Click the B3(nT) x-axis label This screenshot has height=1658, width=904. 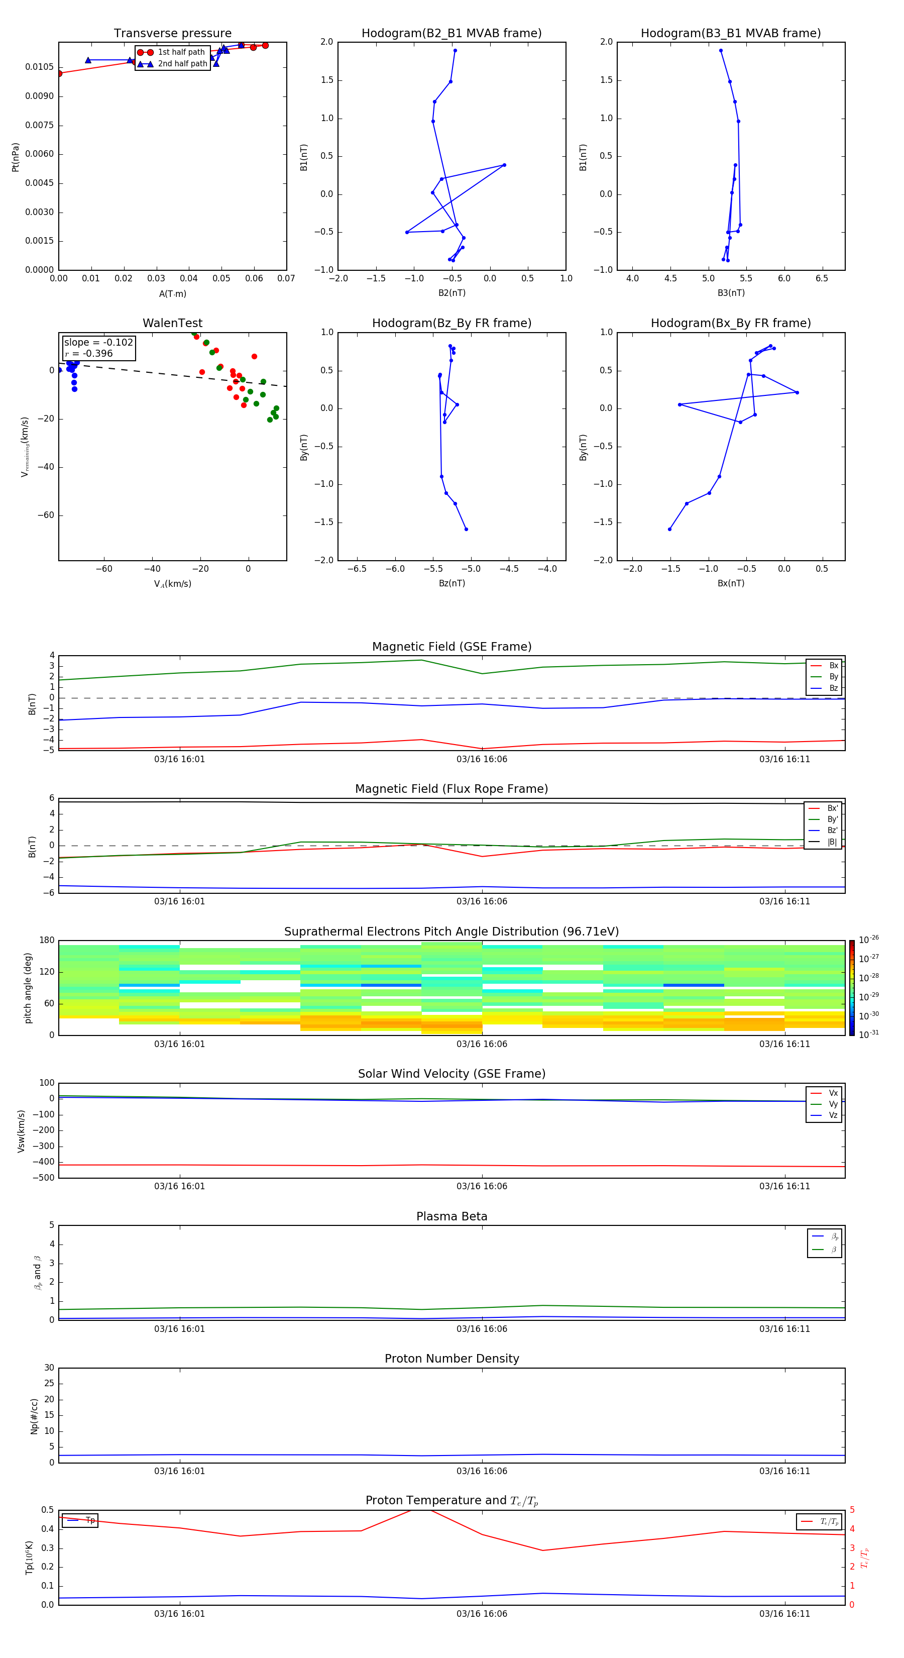(731, 293)
